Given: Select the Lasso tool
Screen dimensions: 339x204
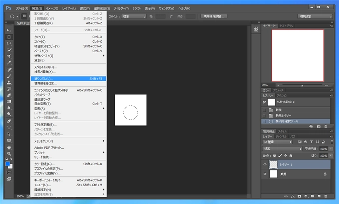Looking at the screenshot, I should point(9,43).
